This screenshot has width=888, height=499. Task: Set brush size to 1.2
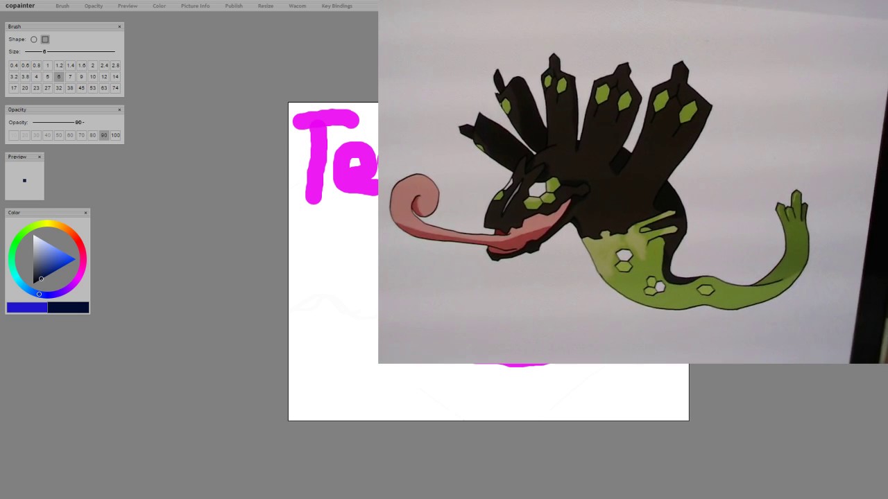[59, 66]
